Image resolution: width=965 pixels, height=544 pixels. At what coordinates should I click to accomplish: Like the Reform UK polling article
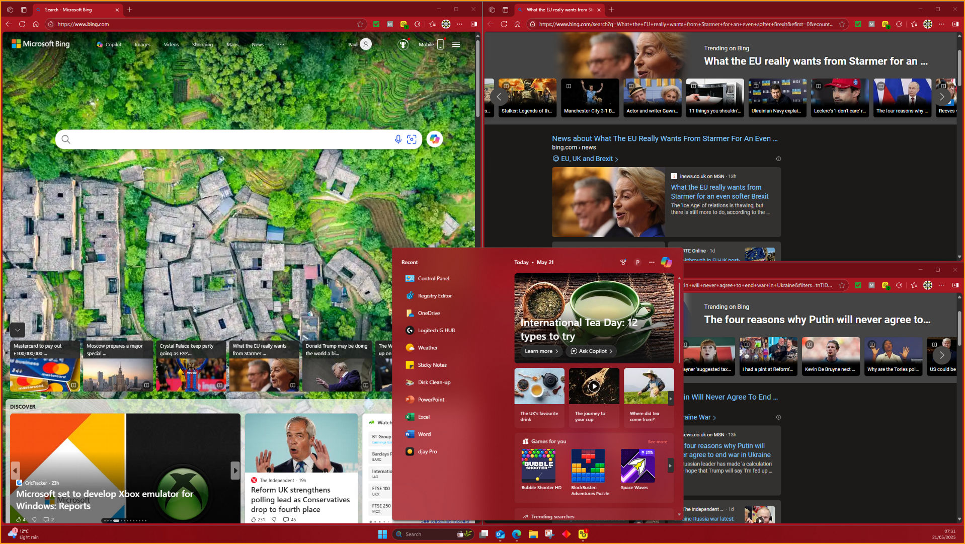click(x=254, y=520)
